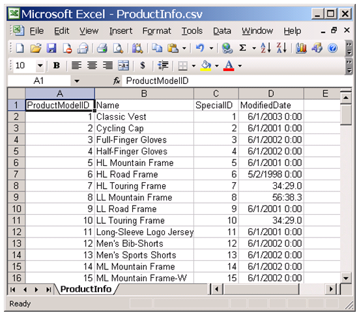Apply the Borders button
The image size is (359, 315).
point(182,66)
